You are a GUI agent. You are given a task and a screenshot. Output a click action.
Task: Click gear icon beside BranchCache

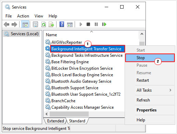pyautogui.click(x=48, y=100)
